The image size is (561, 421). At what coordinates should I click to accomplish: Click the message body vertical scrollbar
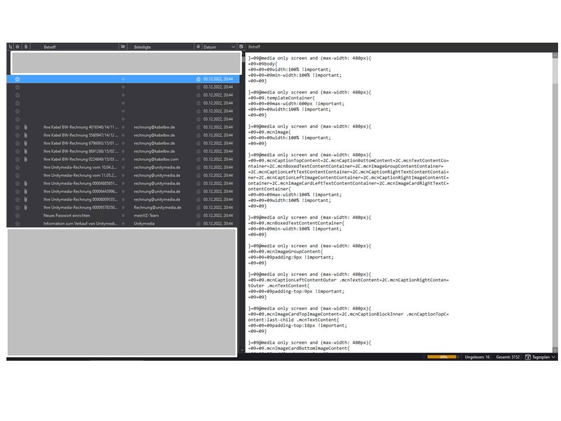(555, 203)
